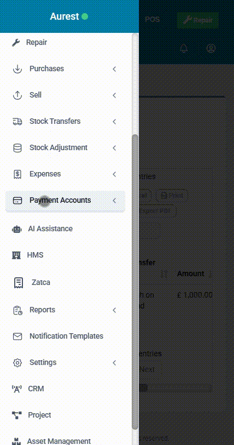Click the Stock Adjustment database icon
Screen dimensions: 234x445
(x=17, y=148)
